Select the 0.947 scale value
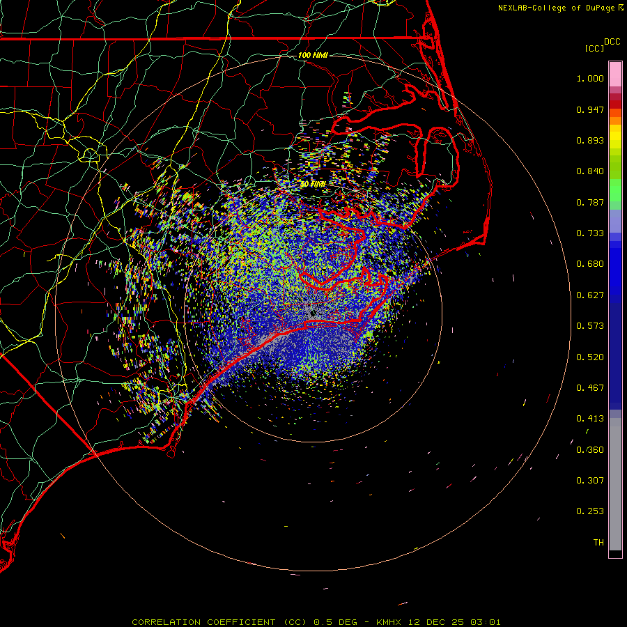 click(x=590, y=109)
